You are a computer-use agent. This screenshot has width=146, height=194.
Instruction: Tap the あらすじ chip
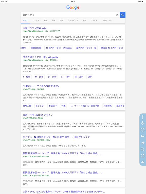pos(40,106)
